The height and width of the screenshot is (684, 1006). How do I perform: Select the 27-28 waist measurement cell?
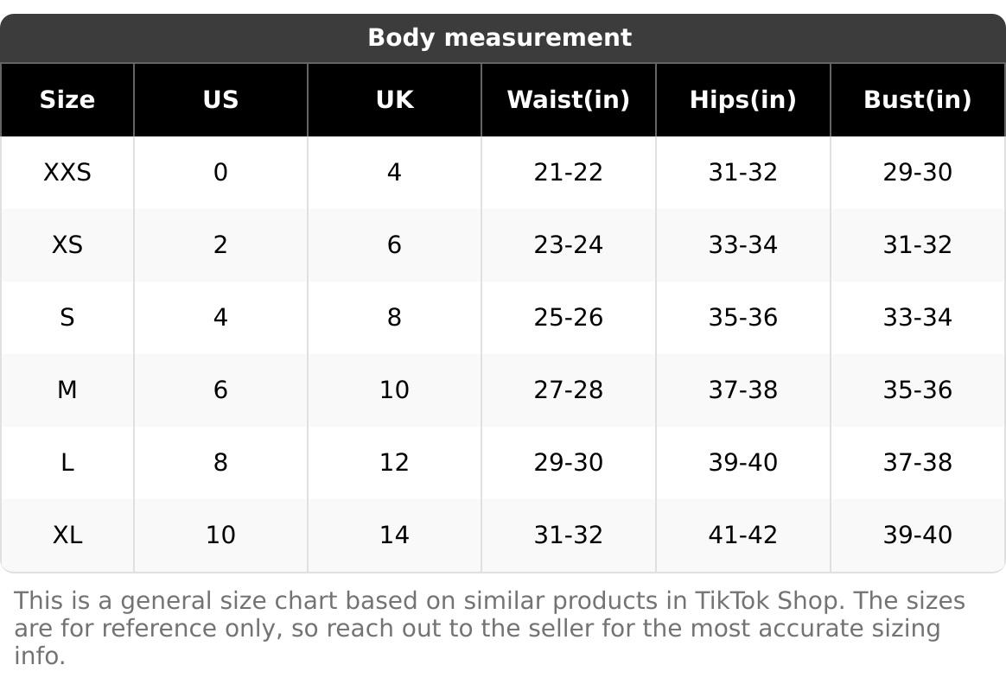click(568, 390)
